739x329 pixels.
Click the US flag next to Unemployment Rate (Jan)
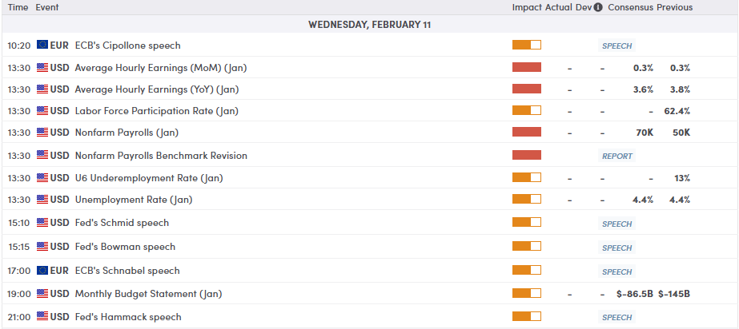[42, 200]
